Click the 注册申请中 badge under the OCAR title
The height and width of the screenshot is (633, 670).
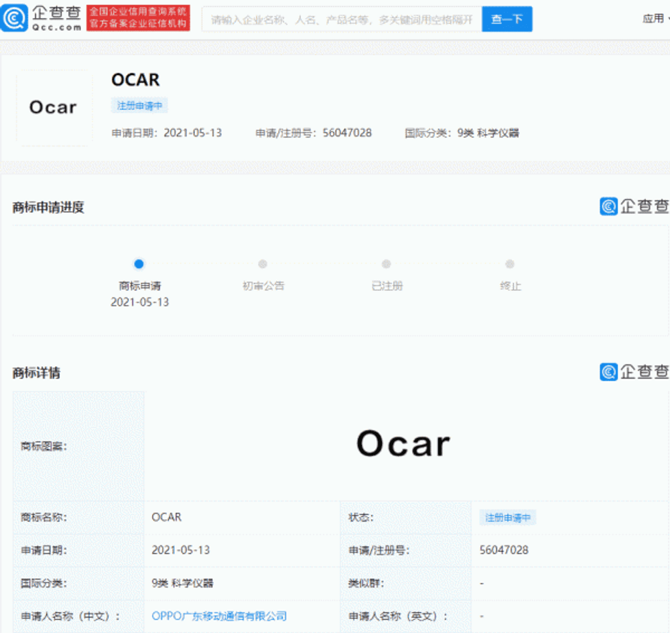point(141,105)
